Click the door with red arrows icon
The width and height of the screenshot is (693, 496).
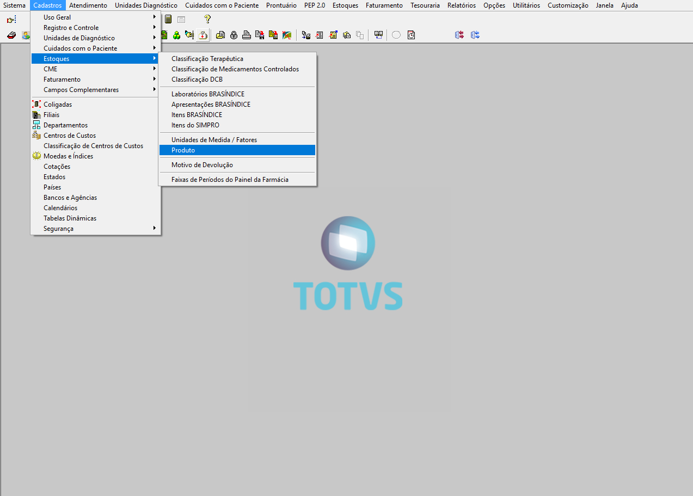[459, 35]
